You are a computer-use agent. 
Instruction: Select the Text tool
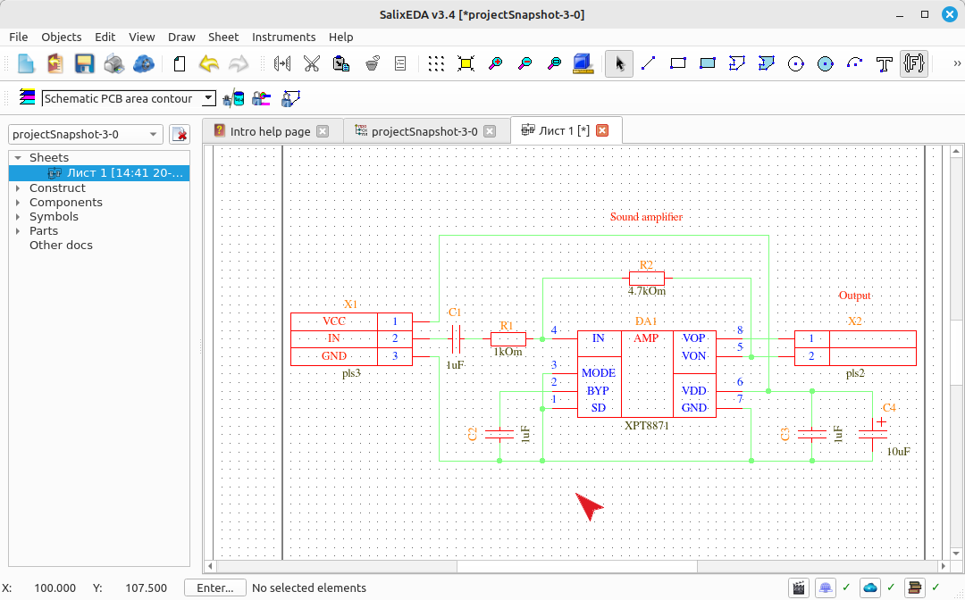click(x=885, y=63)
